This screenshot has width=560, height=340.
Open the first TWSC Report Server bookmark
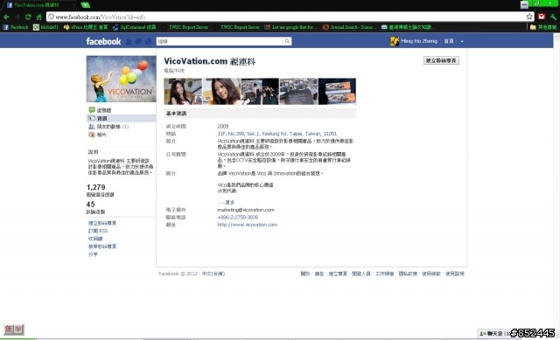(185, 27)
